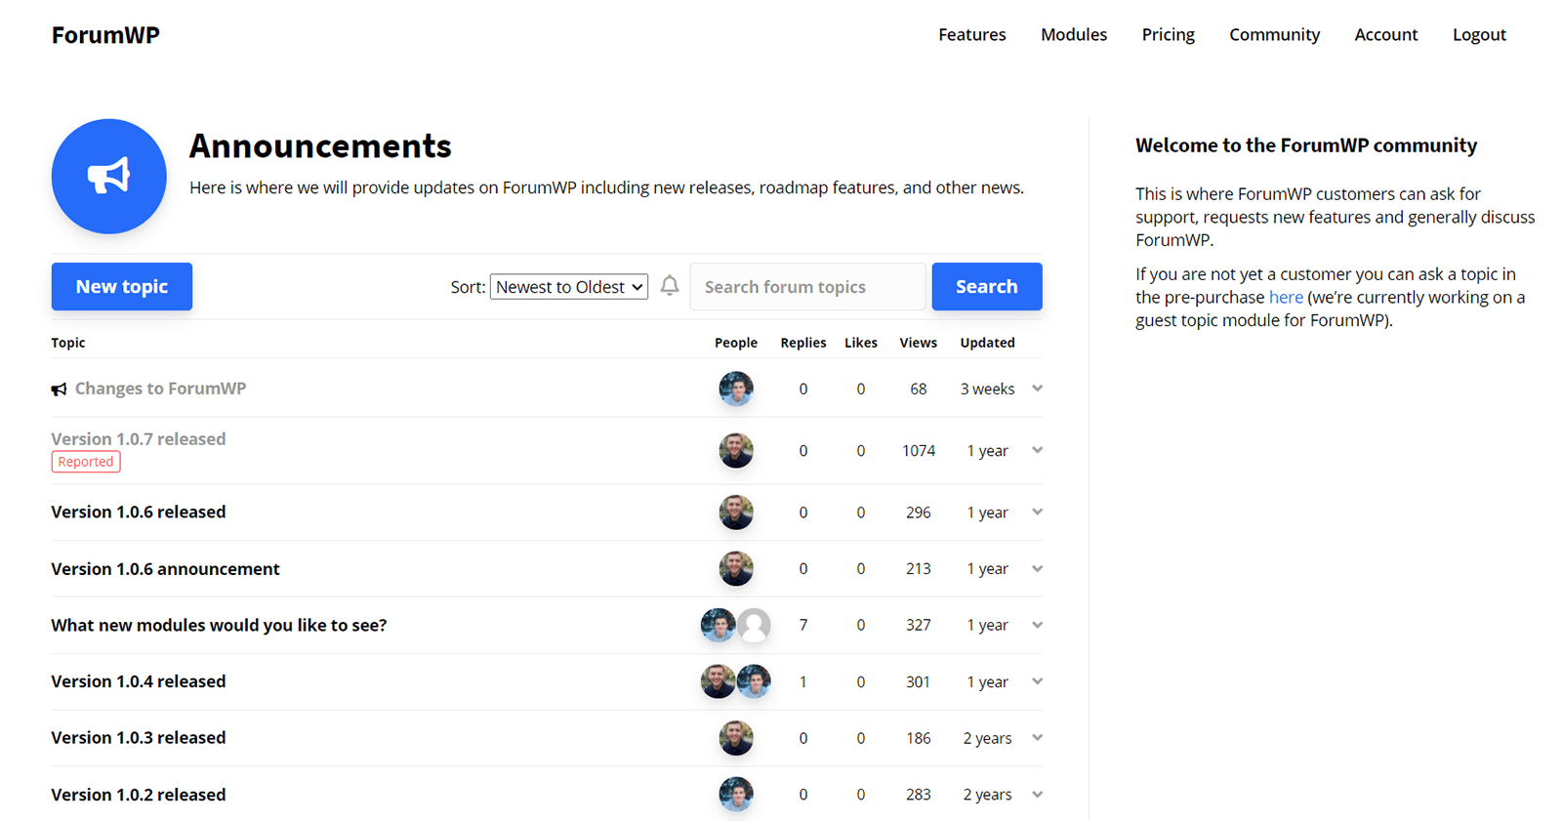Follow the pre-purchase 'here' link

[x=1286, y=298]
